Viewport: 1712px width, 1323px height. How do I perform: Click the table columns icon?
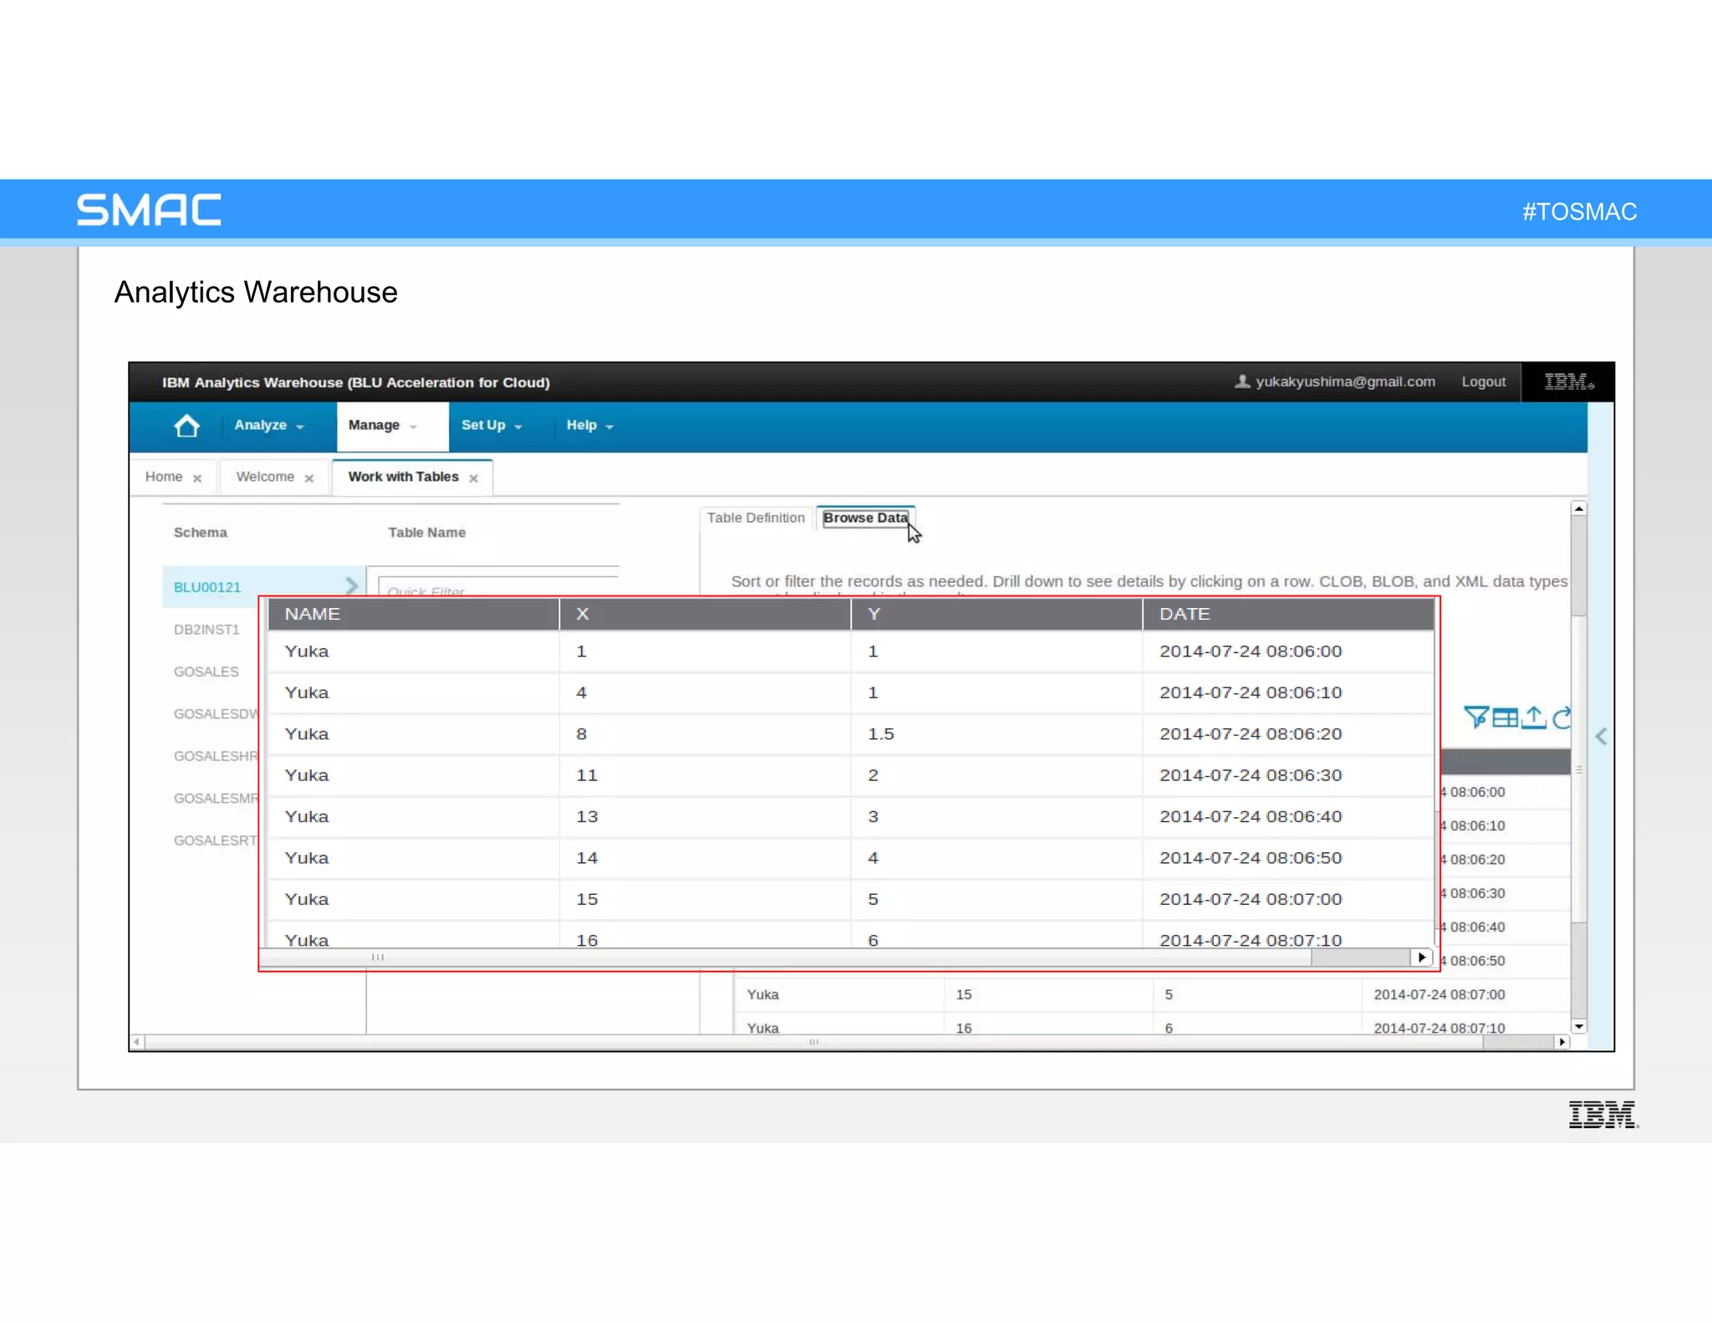tap(1505, 718)
